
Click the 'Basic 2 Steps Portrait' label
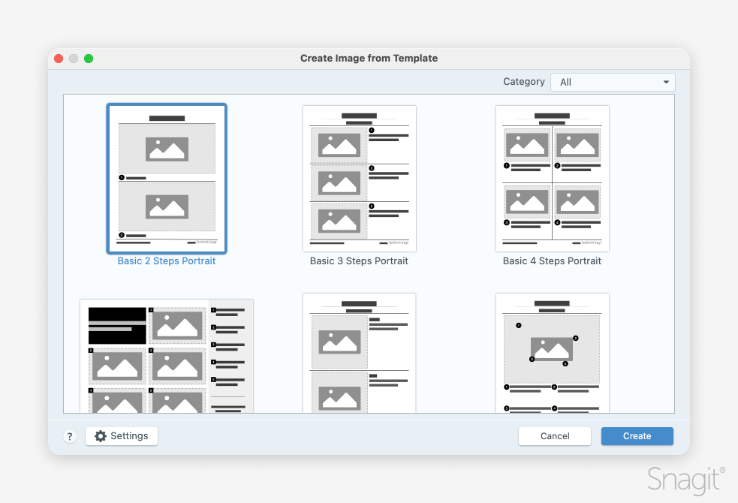167,261
